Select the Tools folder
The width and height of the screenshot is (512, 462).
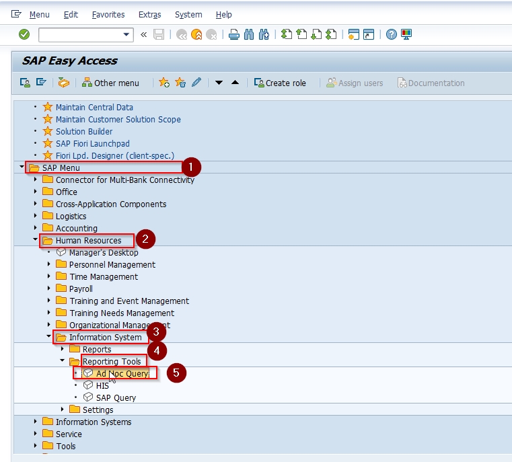(x=66, y=446)
